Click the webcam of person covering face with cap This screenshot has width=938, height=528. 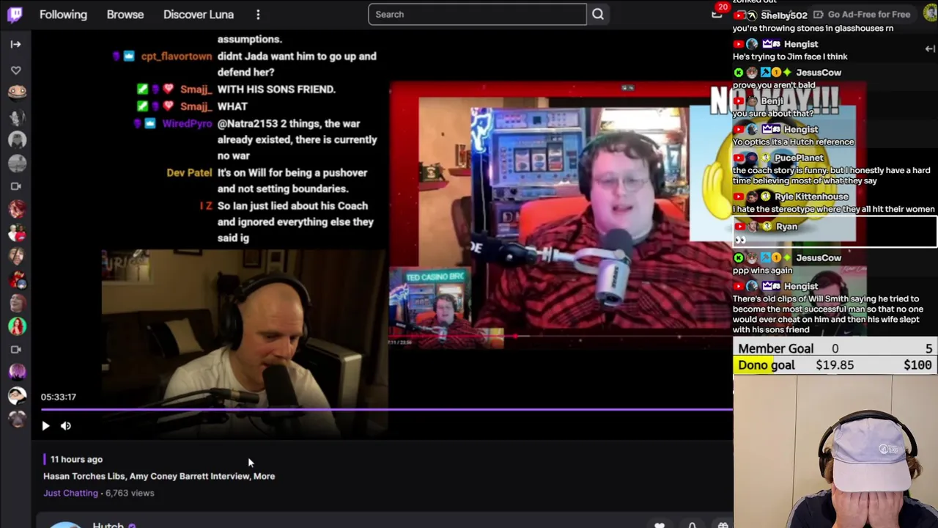(x=835, y=452)
